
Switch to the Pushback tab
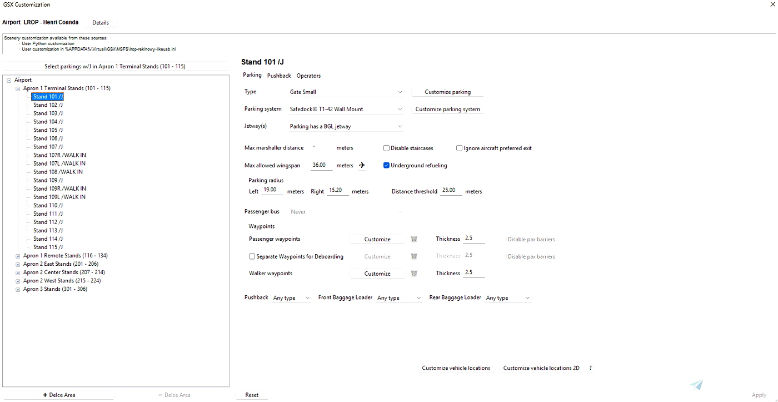(279, 75)
